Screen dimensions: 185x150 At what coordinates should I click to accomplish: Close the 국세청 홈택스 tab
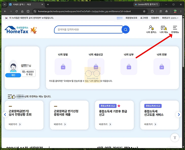(42, 5)
